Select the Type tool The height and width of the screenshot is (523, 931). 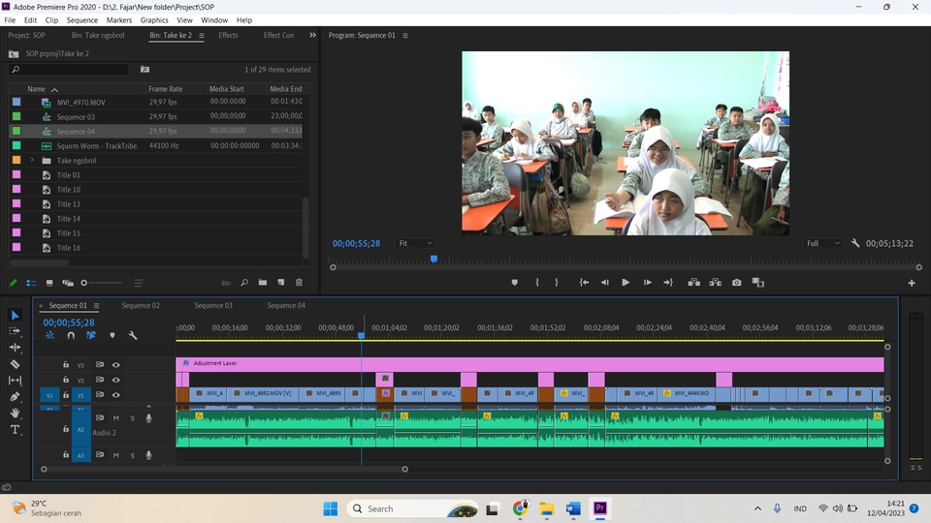16,429
